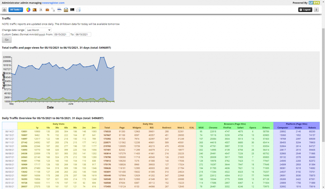Click the Logout button
Viewport: 325px width, 189px height.
pyautogui.click(x=305, y=10)
